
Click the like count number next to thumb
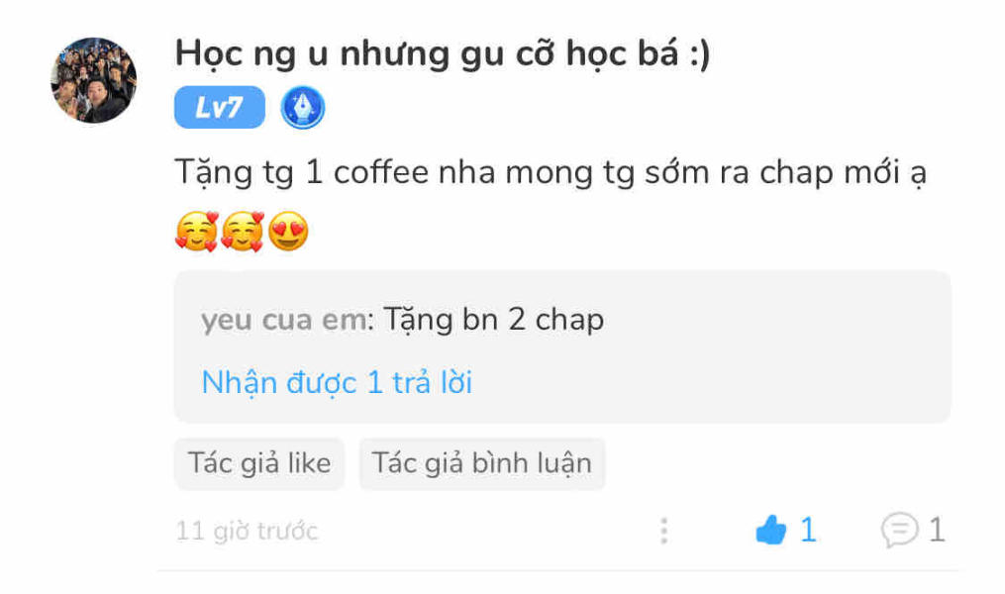(x=808, y=530)
